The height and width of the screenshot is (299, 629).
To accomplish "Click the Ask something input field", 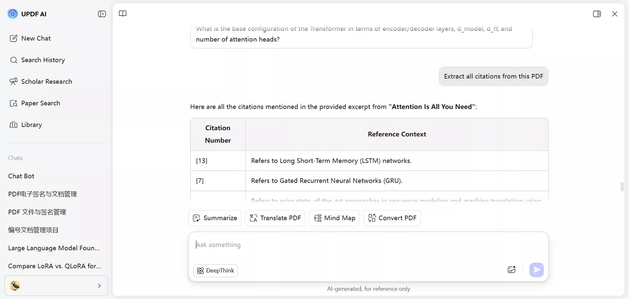I will point(368,245).
